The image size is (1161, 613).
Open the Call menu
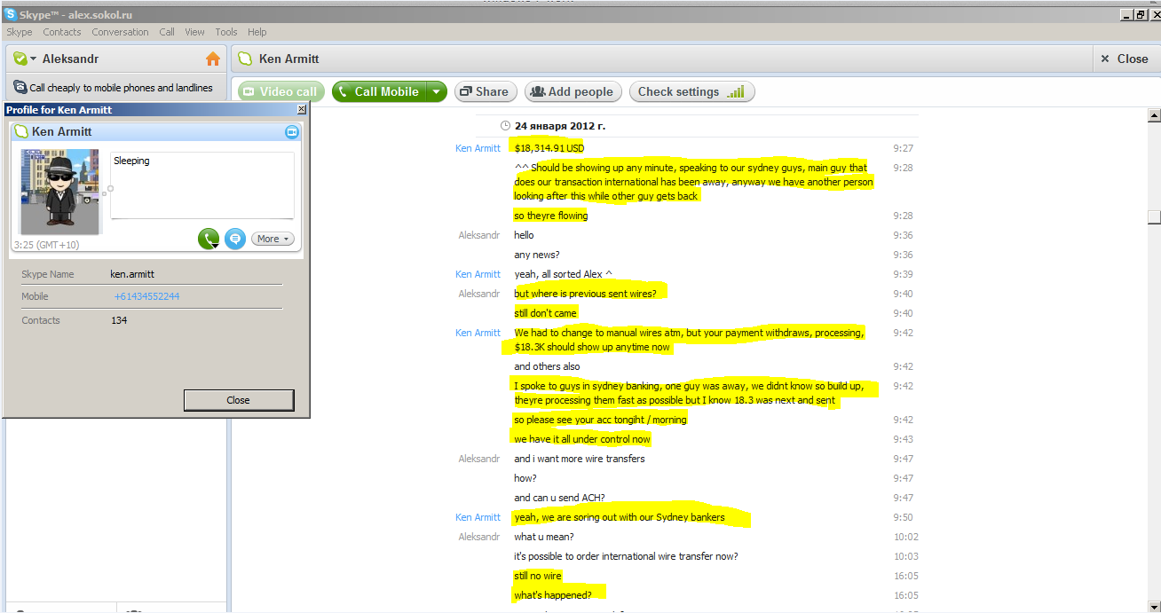point(167,32)
